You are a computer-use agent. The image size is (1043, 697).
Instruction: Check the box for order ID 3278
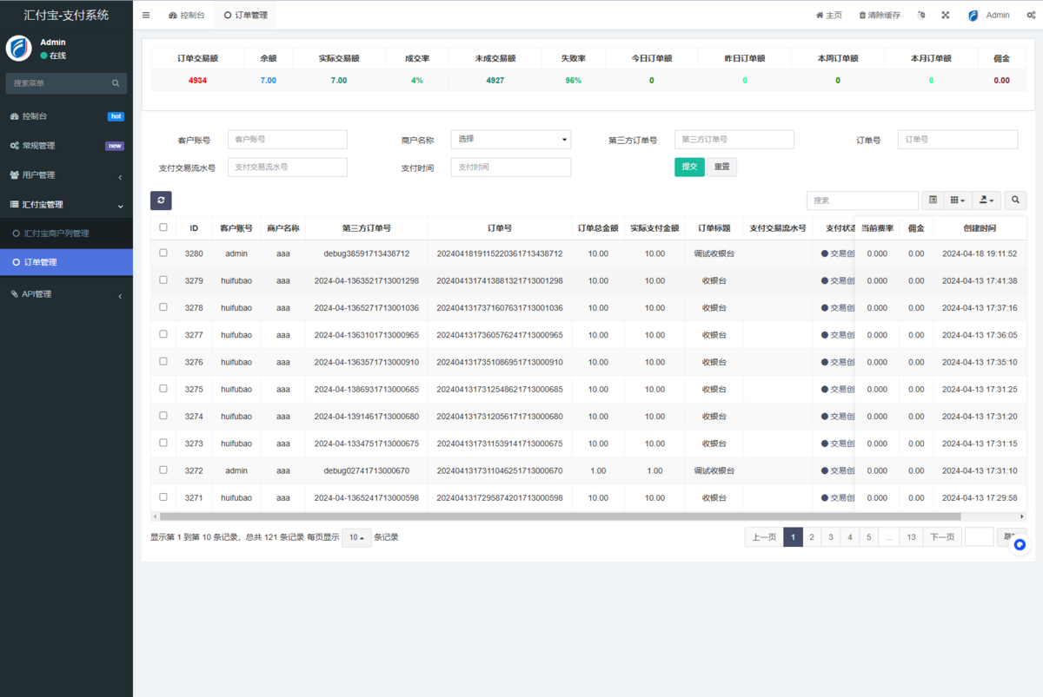163,307
